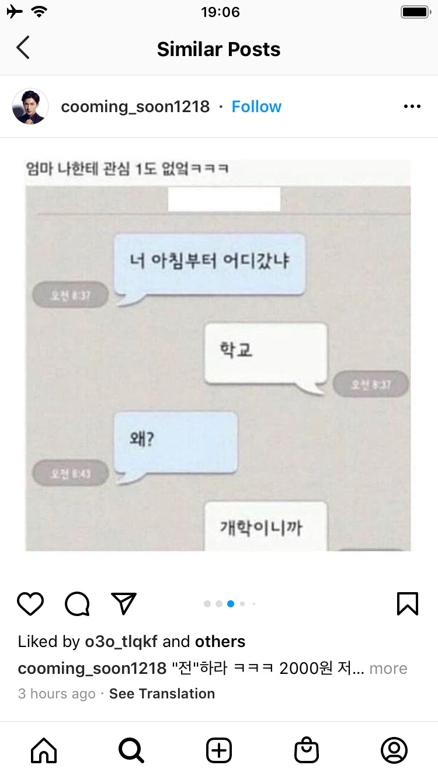Open cooming_soon1218 profile picture
Image resolution: width=438 pixels, height=779 pixels.
point(30,106)
